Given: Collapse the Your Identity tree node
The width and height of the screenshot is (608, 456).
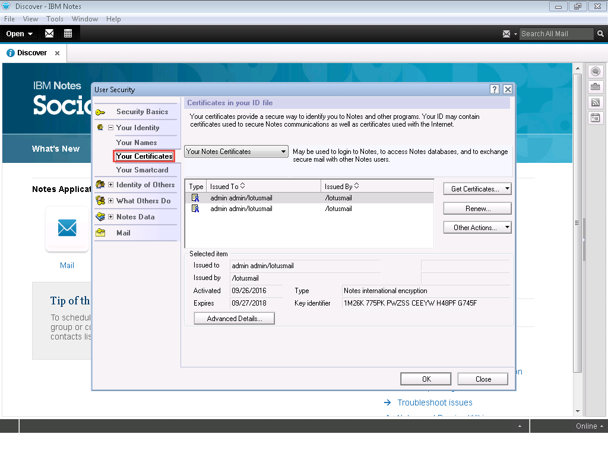Looking at the screenshot, I should tap(110, 127).
